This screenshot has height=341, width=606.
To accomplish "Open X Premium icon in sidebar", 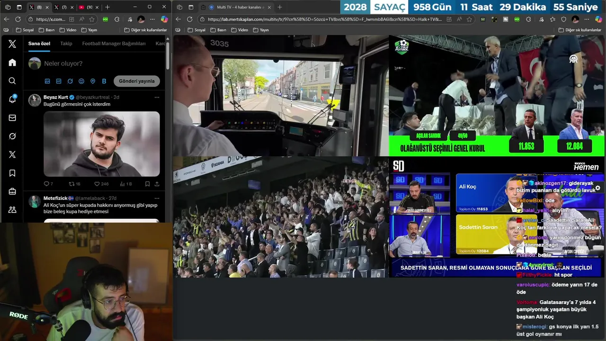I will pos(12,155).
